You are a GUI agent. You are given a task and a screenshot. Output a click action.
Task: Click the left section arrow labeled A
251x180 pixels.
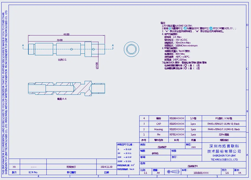(x=23, y=46)
